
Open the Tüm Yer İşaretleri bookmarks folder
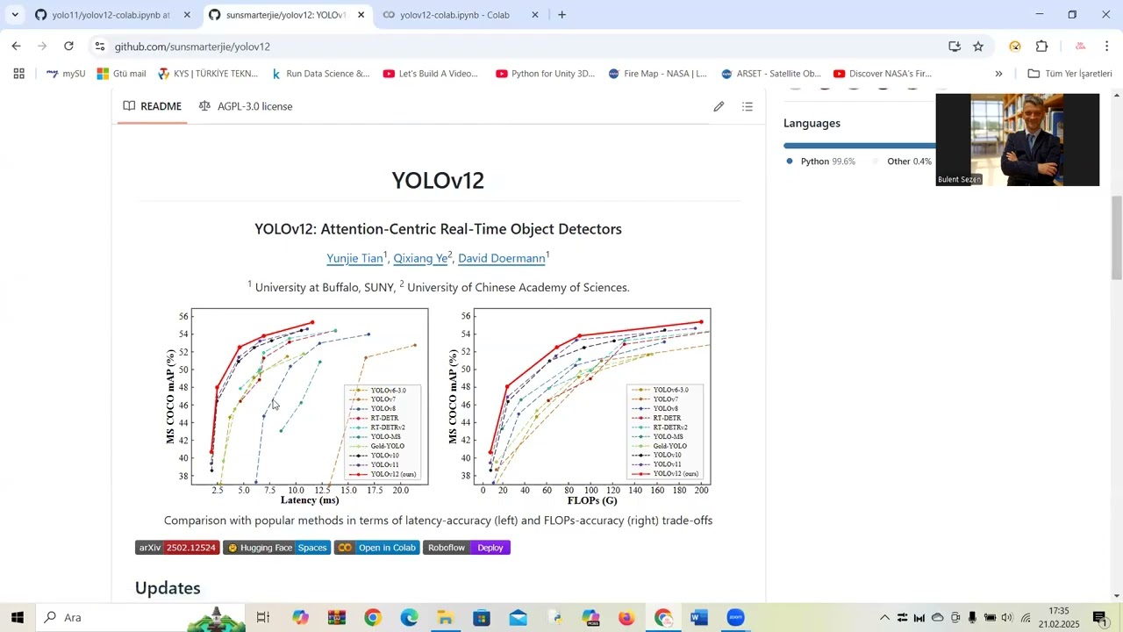(1069, 74)
